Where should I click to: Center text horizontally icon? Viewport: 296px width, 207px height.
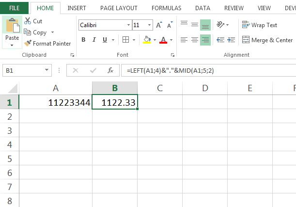[x=195, y=40]
